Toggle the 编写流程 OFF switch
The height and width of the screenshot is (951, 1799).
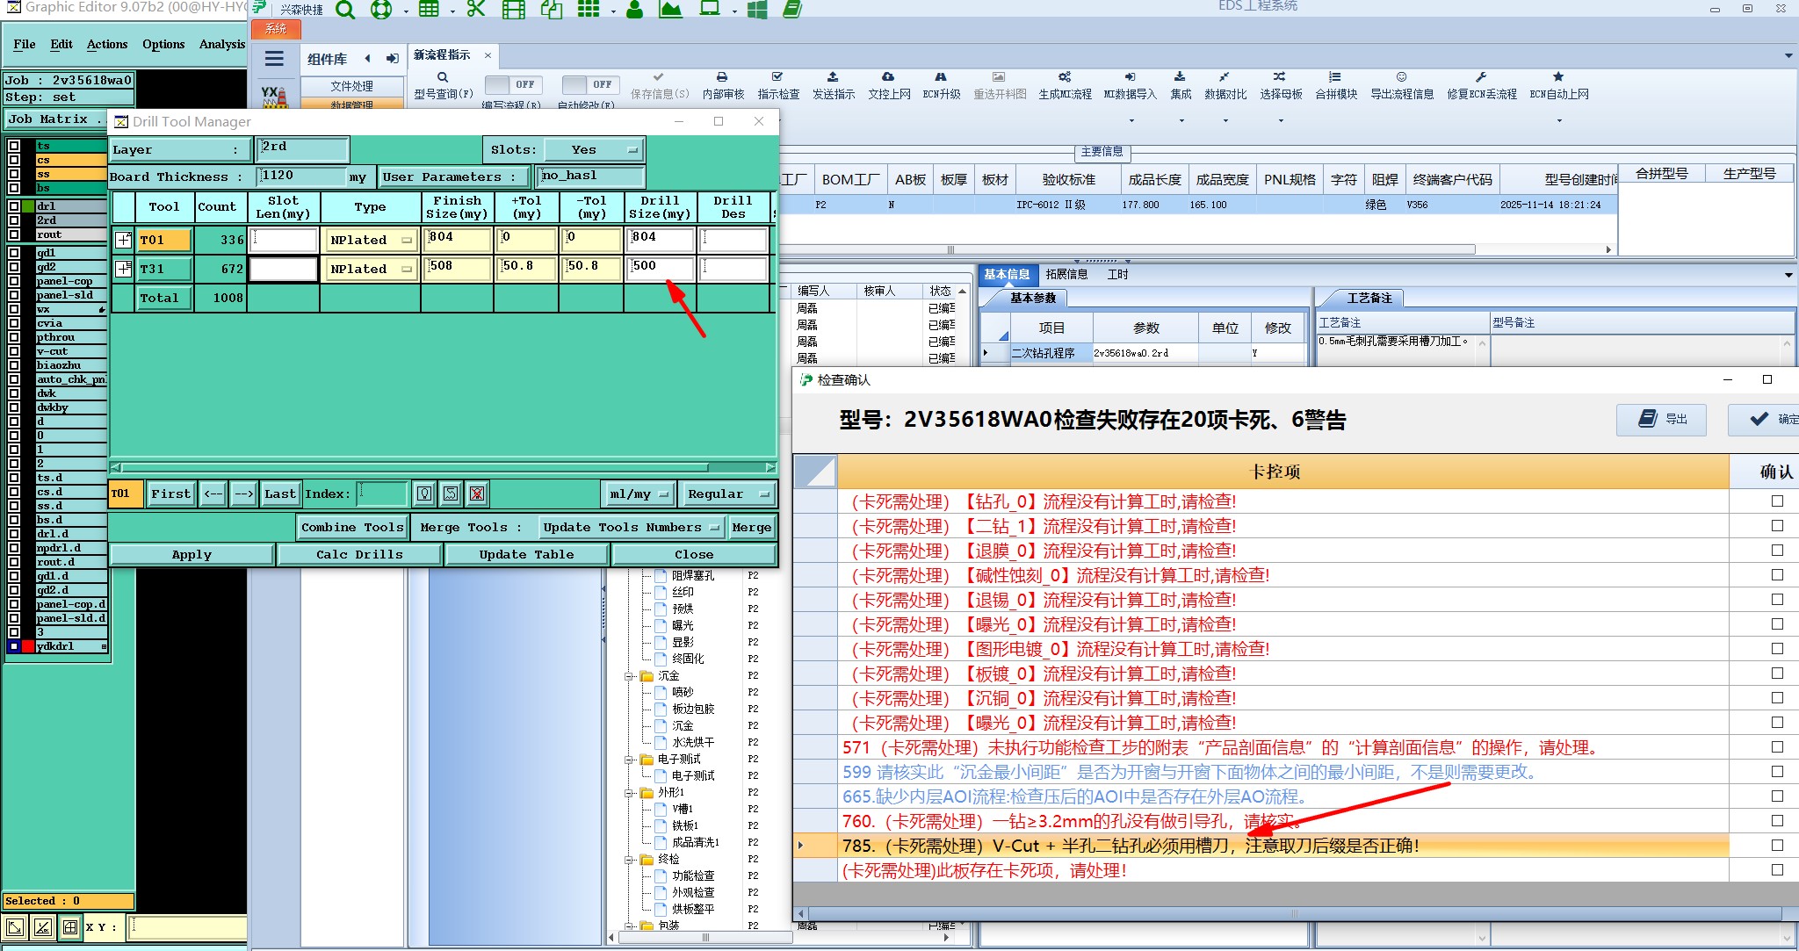512,85
